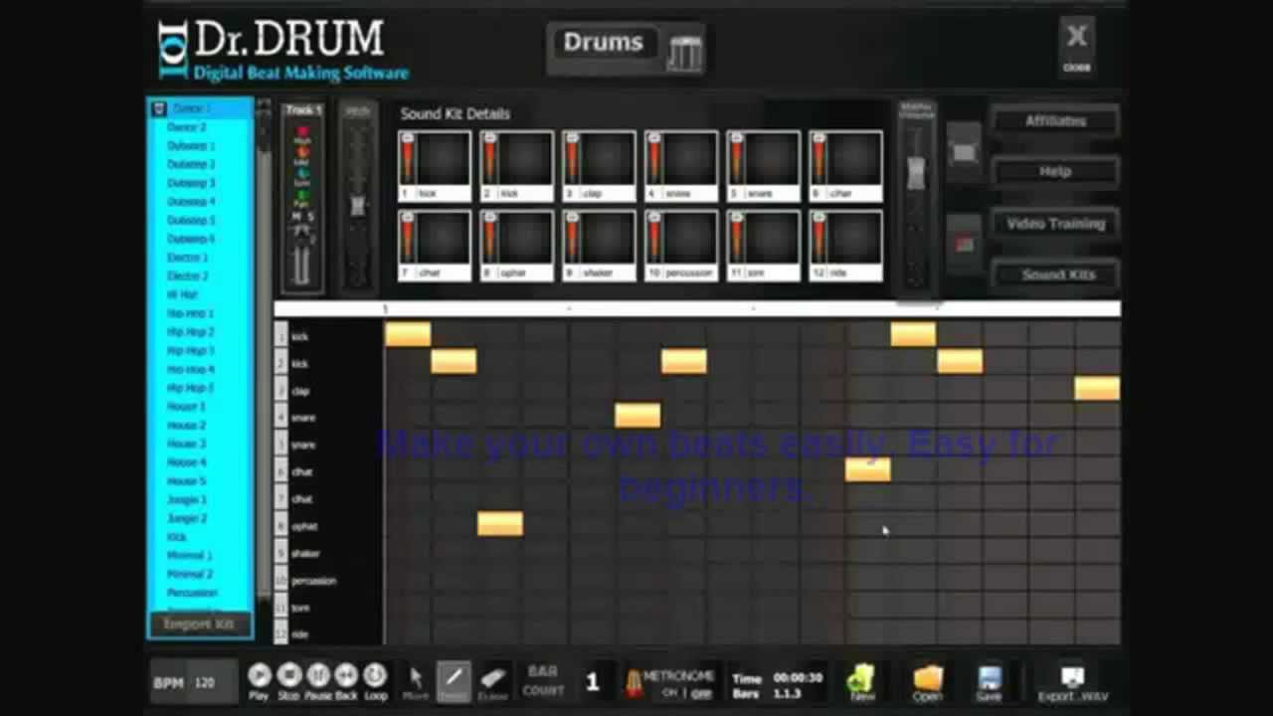Select the Eraser tool
1273x716 pixels.
pos(493,681)
